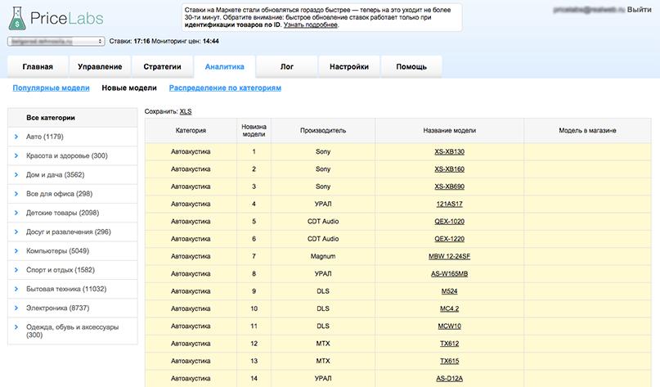Expand the Все для офиса chevron

coord(16,194)
